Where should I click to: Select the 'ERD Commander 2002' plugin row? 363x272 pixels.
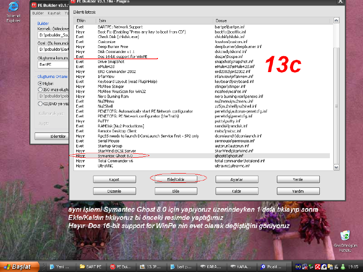(x=202, y=72)
